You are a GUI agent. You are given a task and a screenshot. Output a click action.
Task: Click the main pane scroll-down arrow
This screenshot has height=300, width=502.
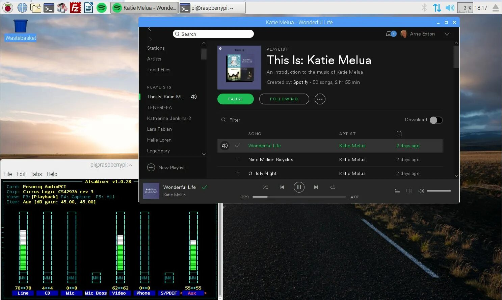(456, 176)
